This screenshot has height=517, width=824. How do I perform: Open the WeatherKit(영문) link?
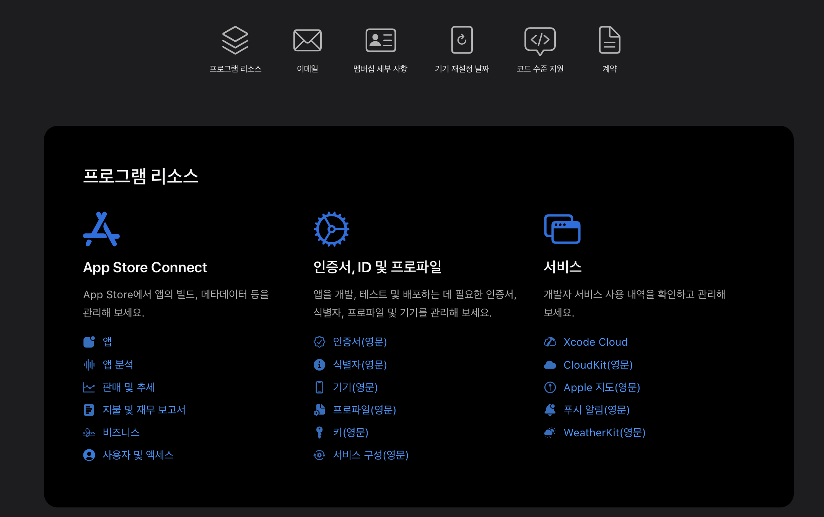click(x=604, y=432)
